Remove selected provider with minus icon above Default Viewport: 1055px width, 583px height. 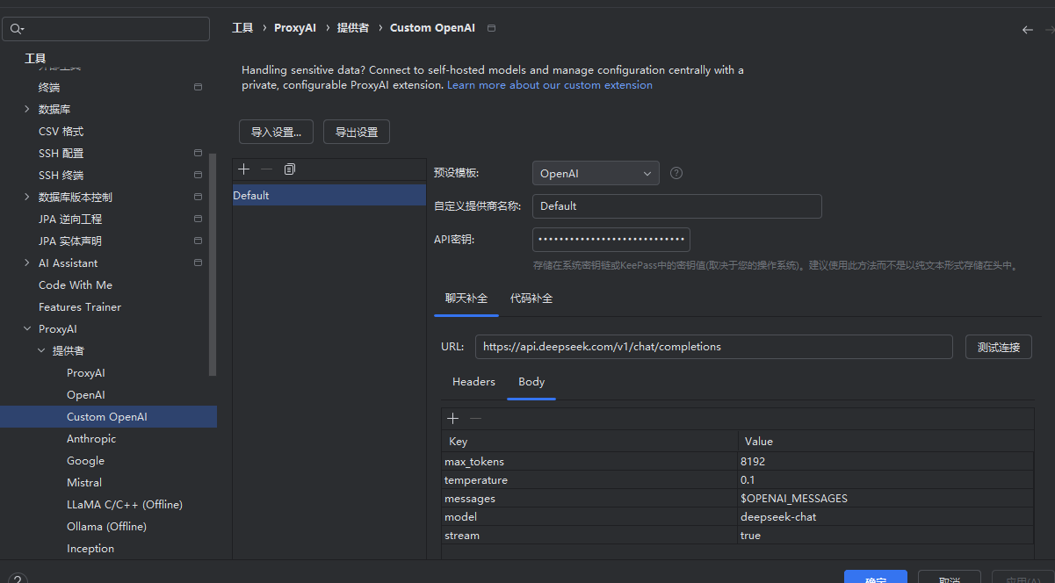pyautogui.click(x=267, y=169)
